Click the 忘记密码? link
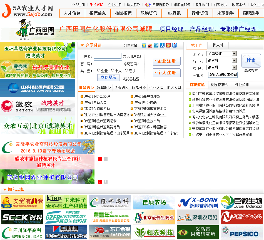 pyautogui.click(x=131, y=64)
